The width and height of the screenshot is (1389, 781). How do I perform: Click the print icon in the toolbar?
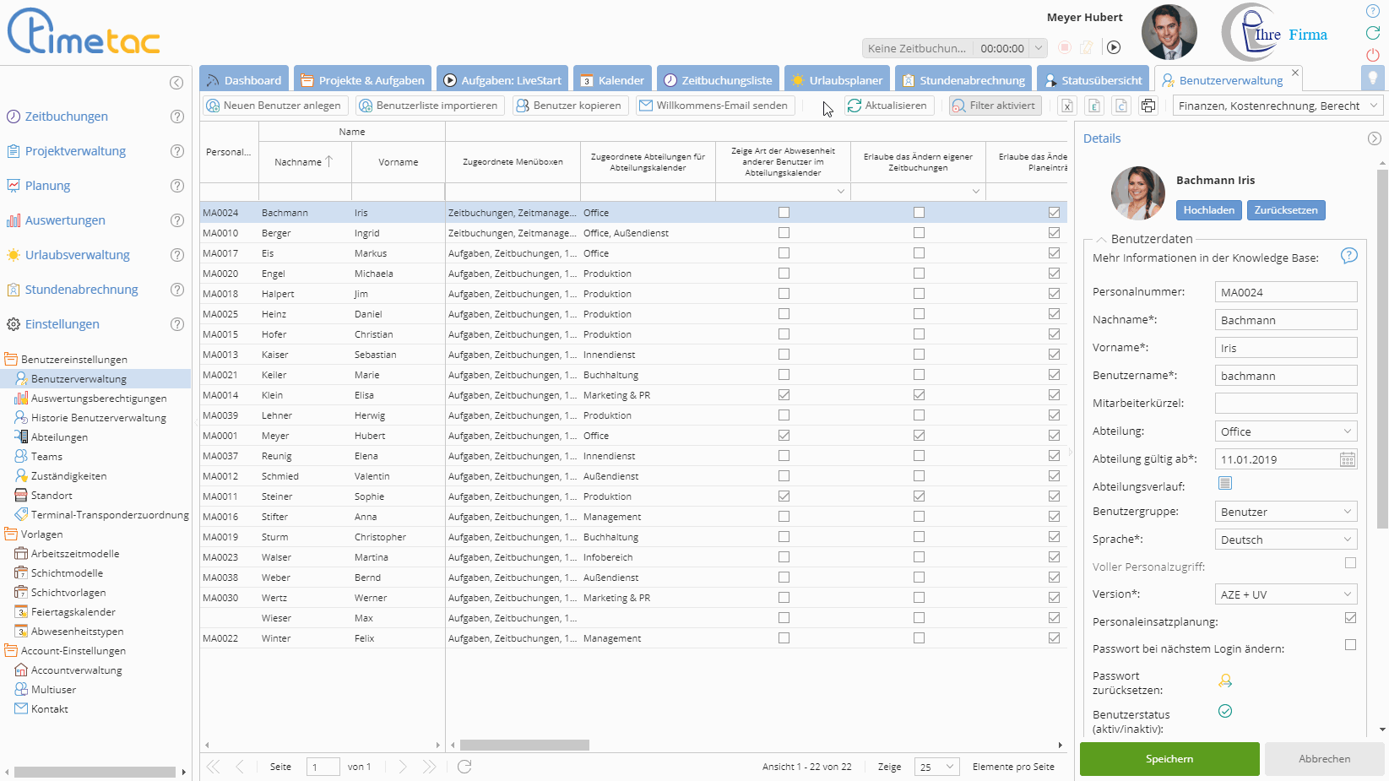click(1148, 106)
